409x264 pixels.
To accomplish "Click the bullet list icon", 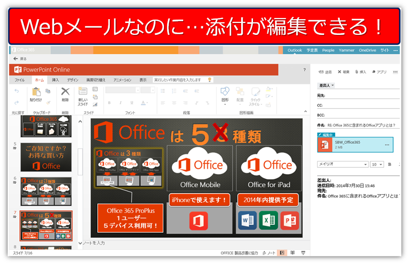I will point(163,91).
